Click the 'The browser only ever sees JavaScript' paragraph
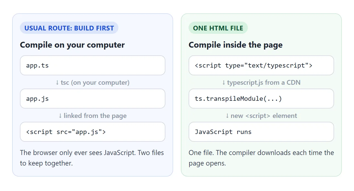This screenshot has height=191, width=354. point(92,158)
